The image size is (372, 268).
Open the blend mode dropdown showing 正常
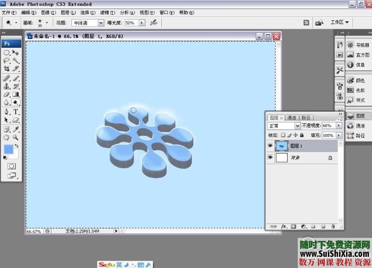point(284,126)
